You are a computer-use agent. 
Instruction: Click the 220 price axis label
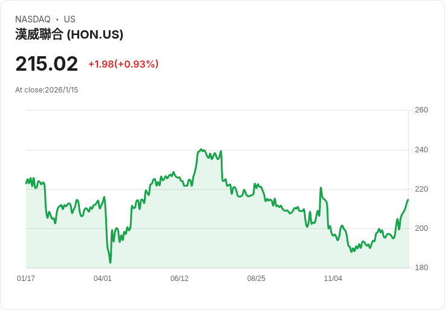tap(421, 189)
